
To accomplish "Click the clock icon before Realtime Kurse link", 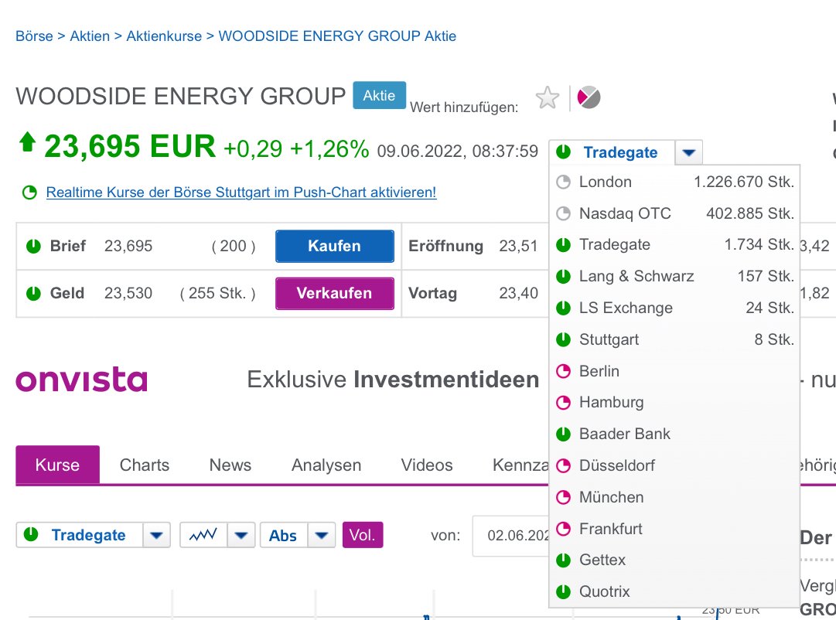I will click(x=30, y=192).
